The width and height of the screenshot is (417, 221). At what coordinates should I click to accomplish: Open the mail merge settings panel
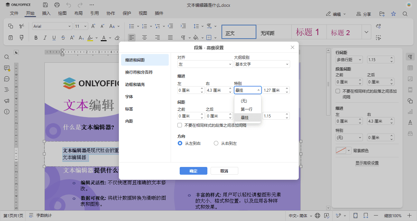pyautogui.click(x=410, y=133)
